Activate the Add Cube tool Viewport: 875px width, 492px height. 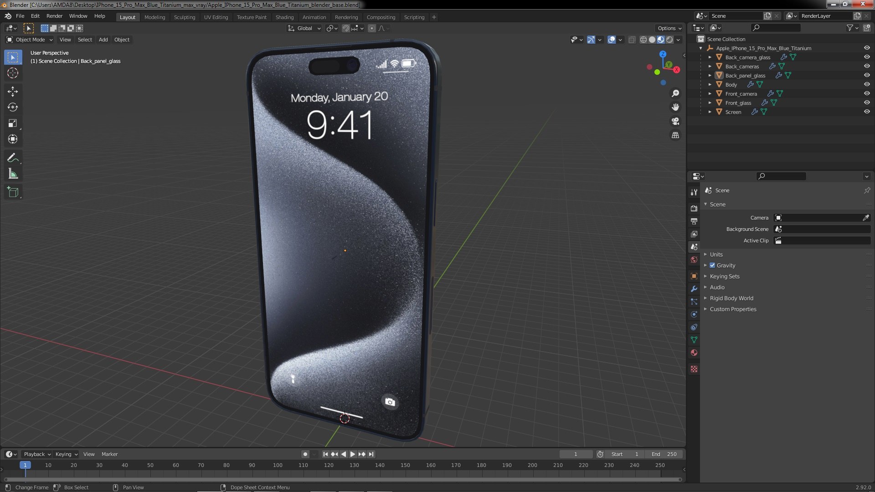coord(13,192)
